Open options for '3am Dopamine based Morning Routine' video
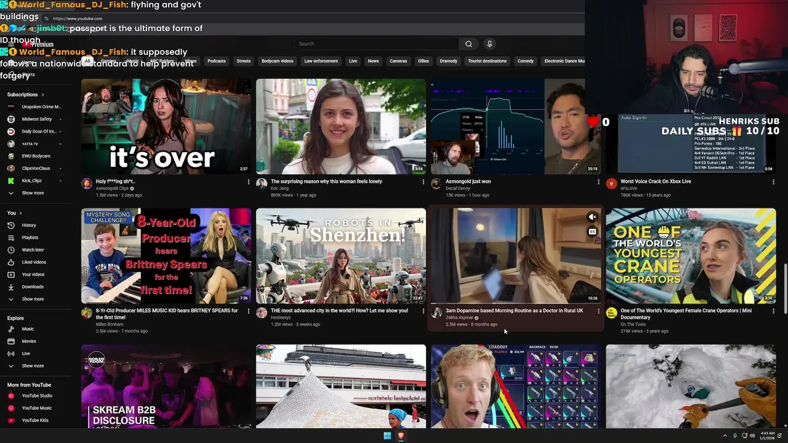The width and height of the screenshot is (788, 443). [598, 311]
